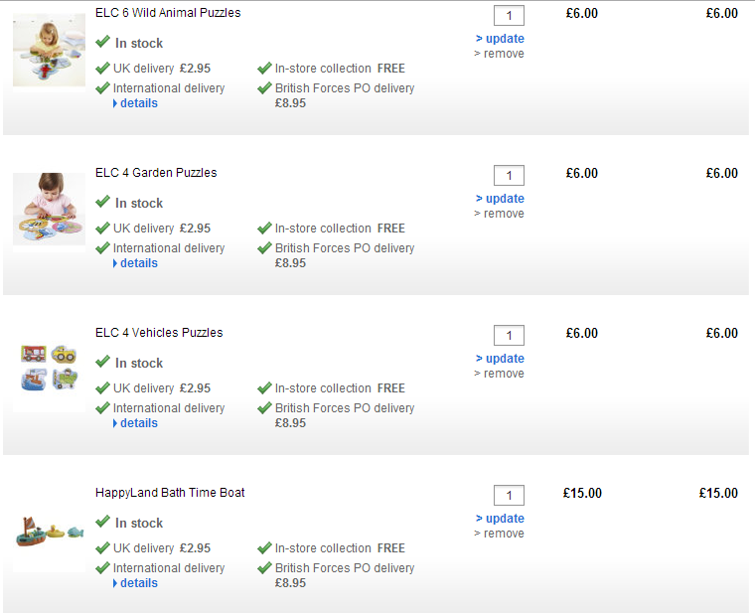The height and width of the screenshot is (613, 755).
Task: Click quantity field for ELC 4 Garden Puzzles
Action: point(509,175)
